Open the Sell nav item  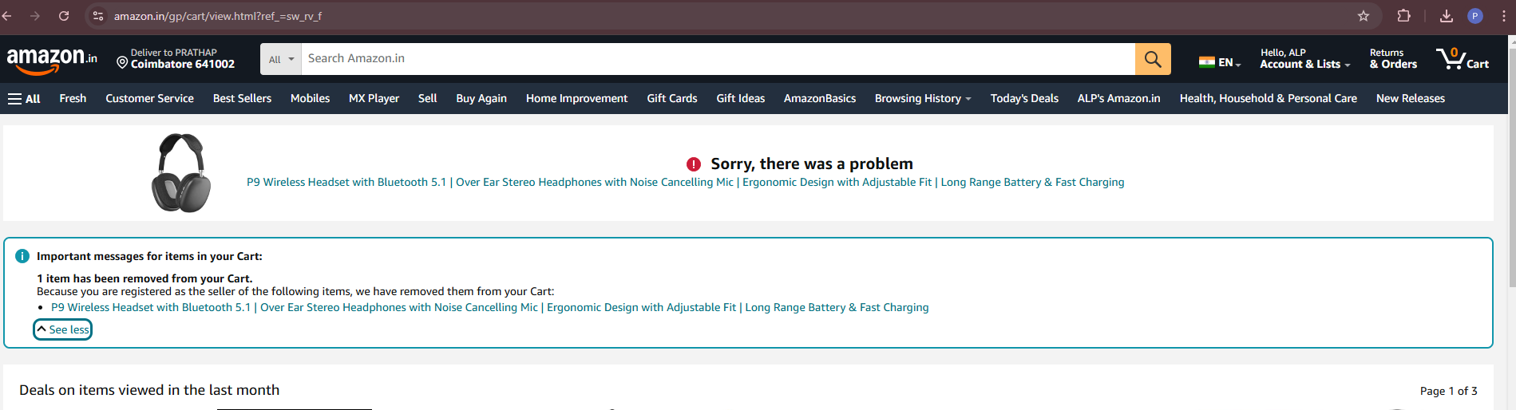(x=427, y=99)
